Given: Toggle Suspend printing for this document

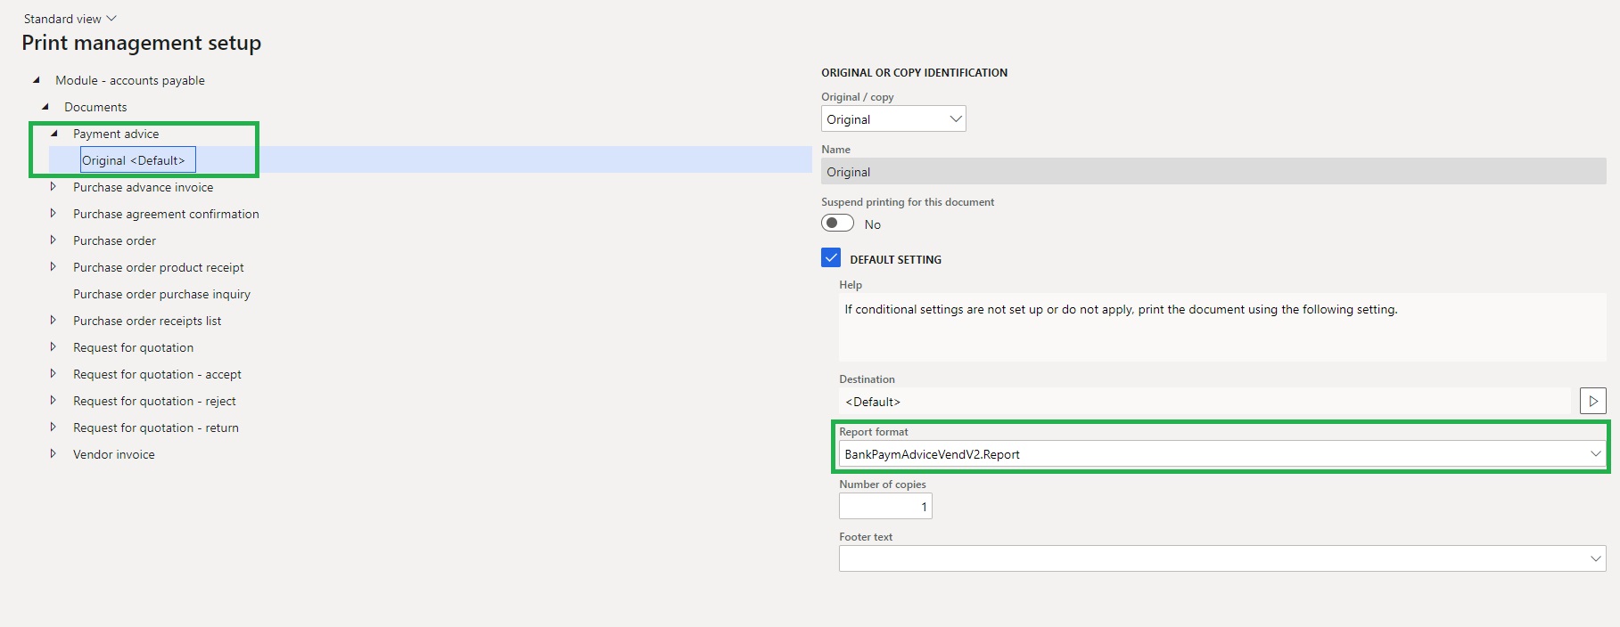Looking at the screenshot, I should point(837,224).
